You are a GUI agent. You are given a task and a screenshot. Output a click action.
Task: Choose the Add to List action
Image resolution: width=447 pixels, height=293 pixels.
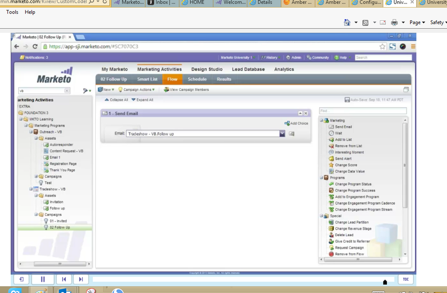(x=341, y=140)
